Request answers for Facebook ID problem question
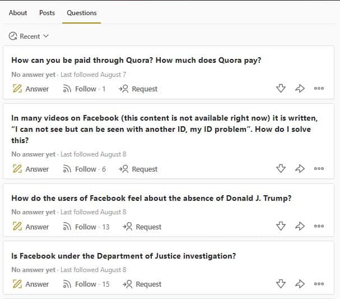Viewport: 340px width, 299px height. pyautogui.click(x=138, y=169)
